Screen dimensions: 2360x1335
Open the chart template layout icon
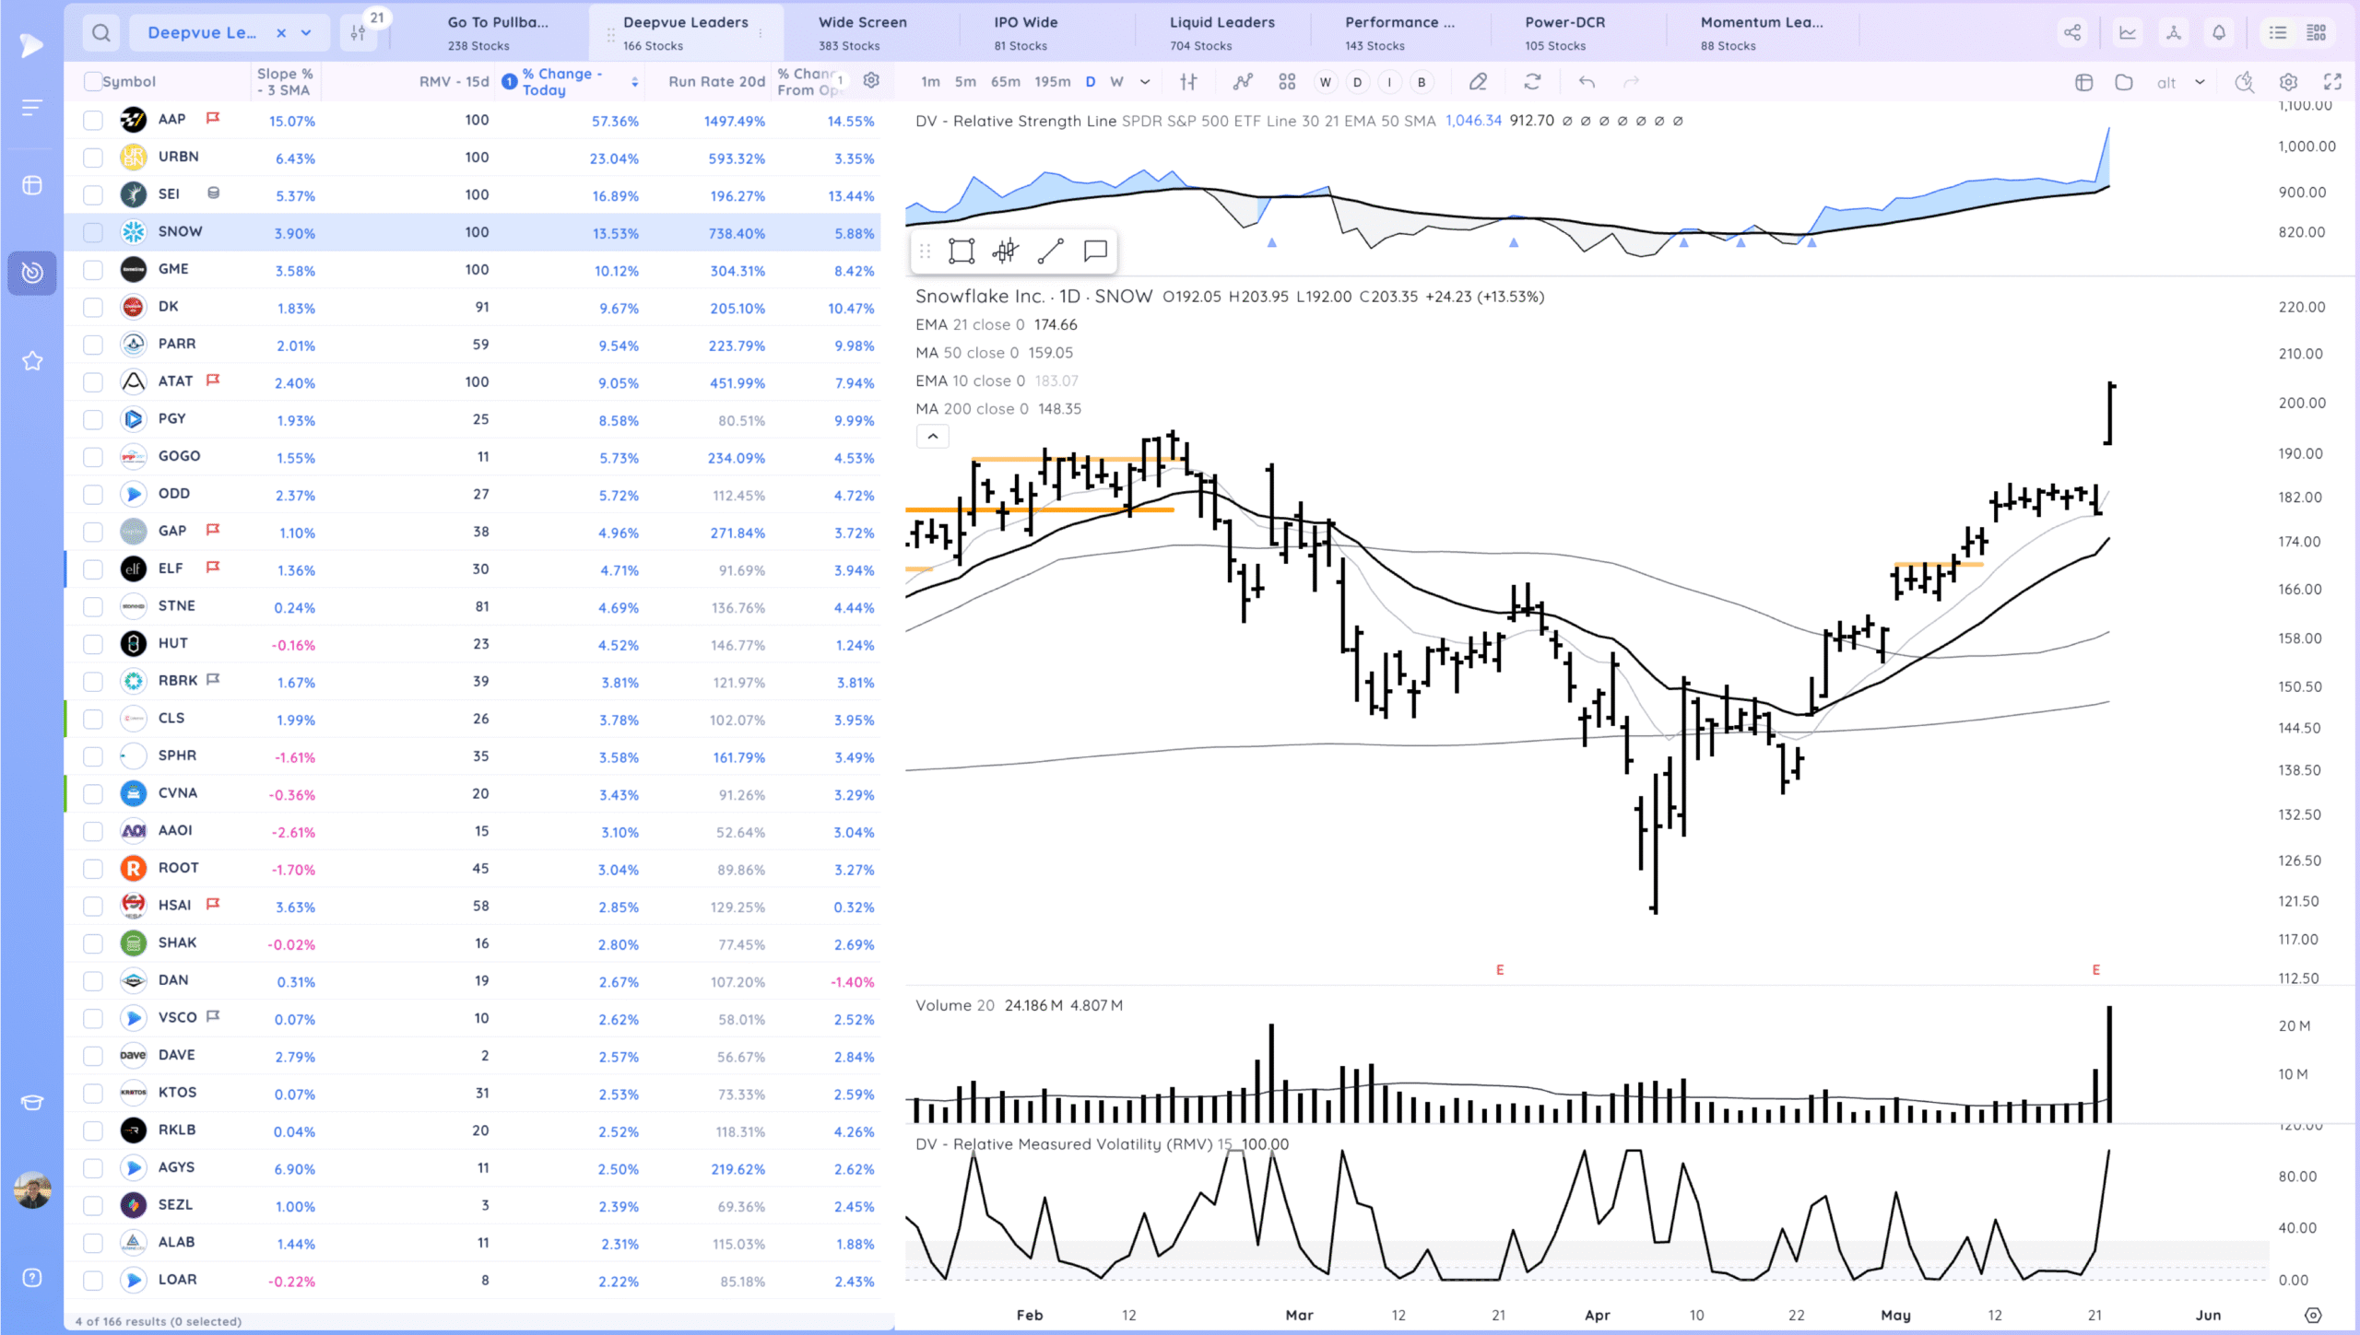[x=2083, y=82]
